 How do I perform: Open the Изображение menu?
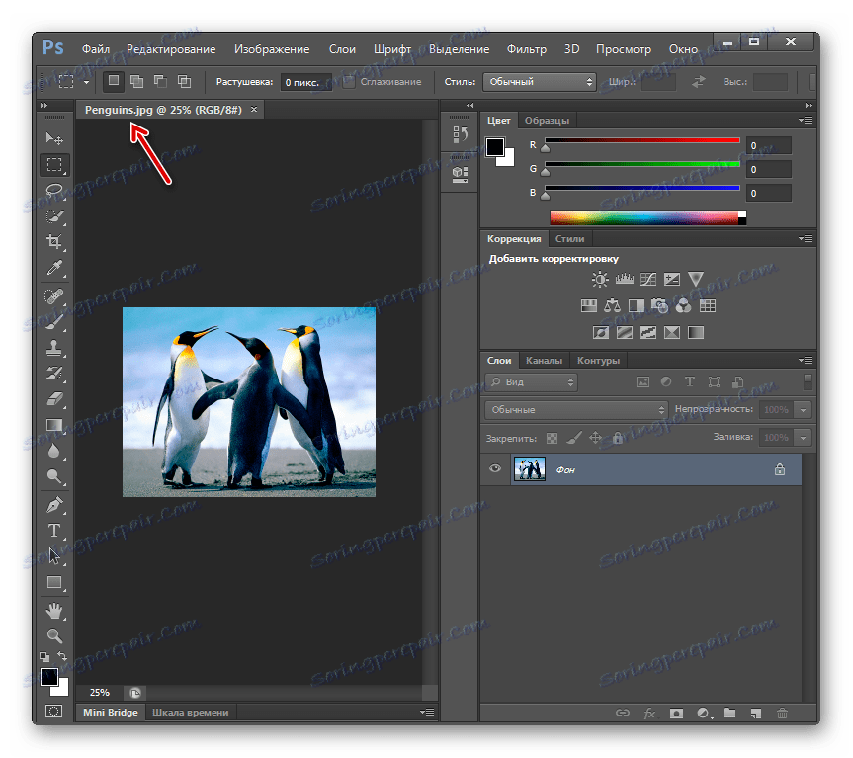272,49
